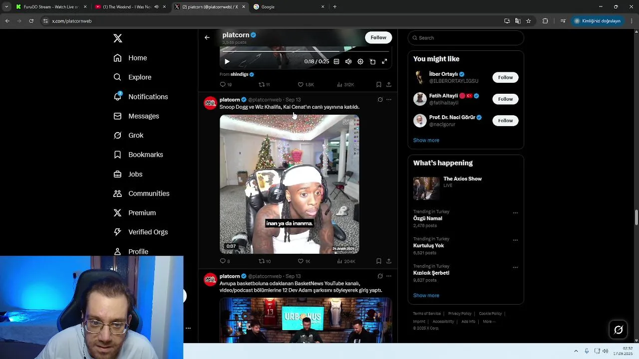
Task: Repost the post with 10 reposts
Action: (x=265, y=261)
